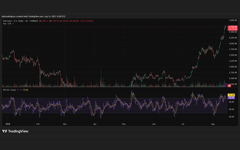Click the purple lightning bolt icon
The height and width of the screenshot is (150, 240).
pyautogui.click(x=226, y=85)
